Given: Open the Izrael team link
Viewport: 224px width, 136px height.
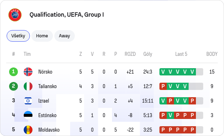Looking at the screenshot, I should (x=43, y=101).
